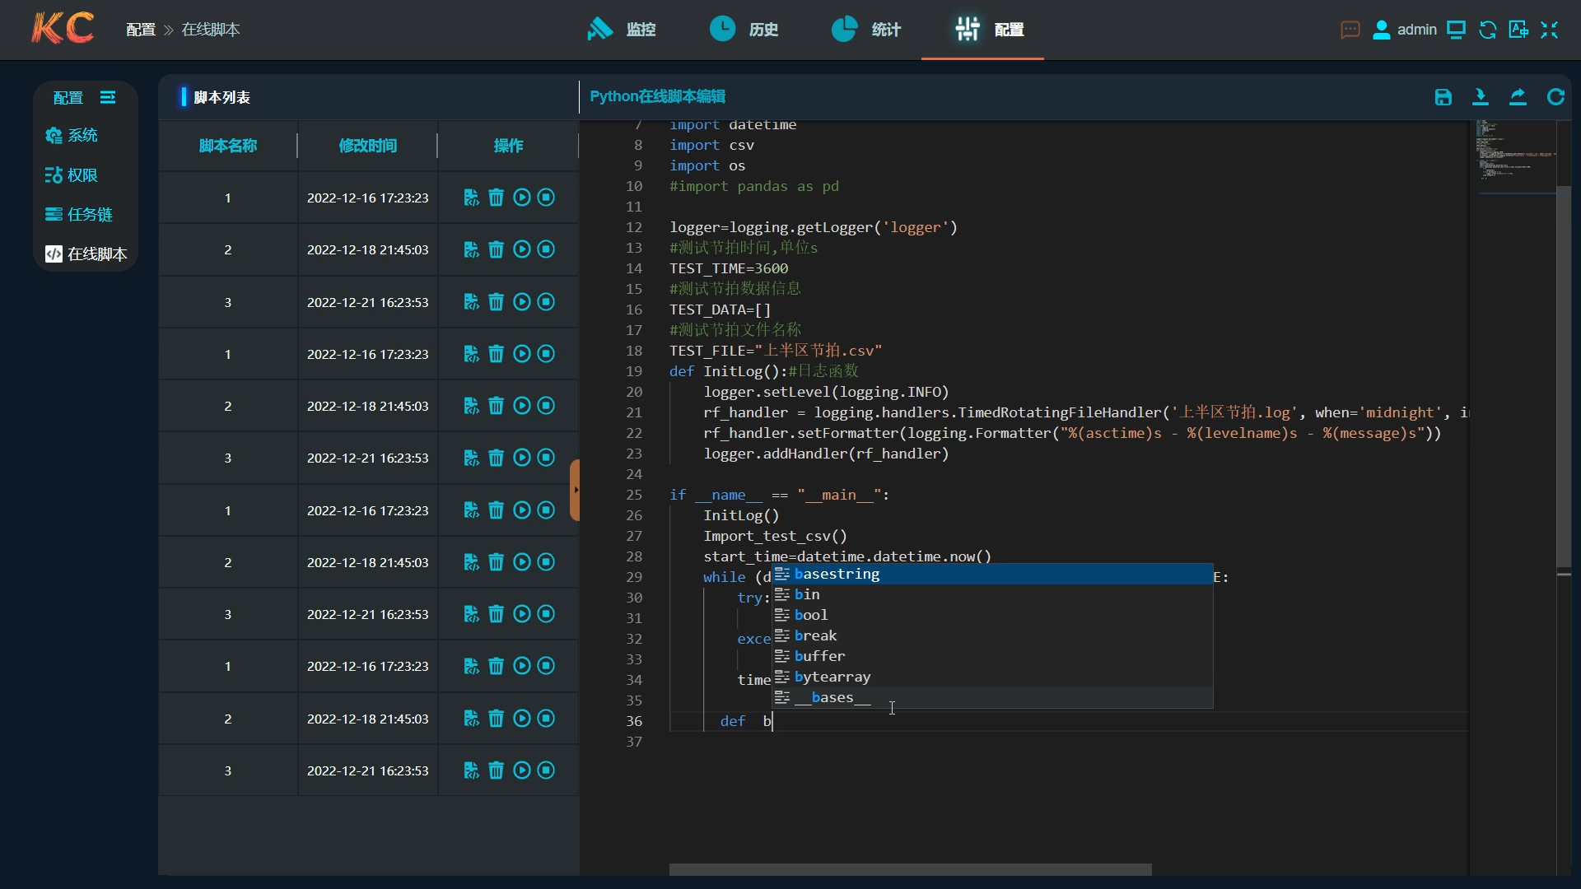Delete script in the last table row
The height and width of the screenshot is (889, 1581).
[x=496, y=770]
